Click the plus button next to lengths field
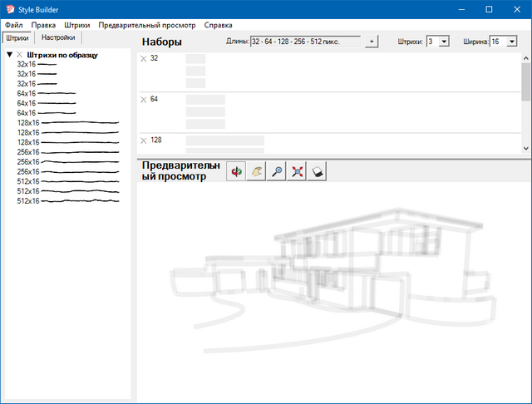The image size is (532, 404). [x=372, y=42]
